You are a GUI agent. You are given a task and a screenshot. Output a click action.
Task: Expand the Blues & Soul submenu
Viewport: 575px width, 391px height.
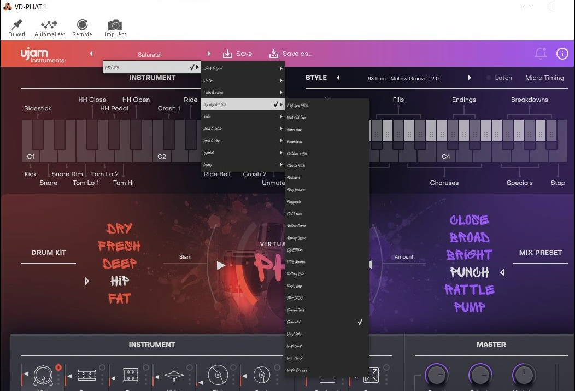point(243,68)
